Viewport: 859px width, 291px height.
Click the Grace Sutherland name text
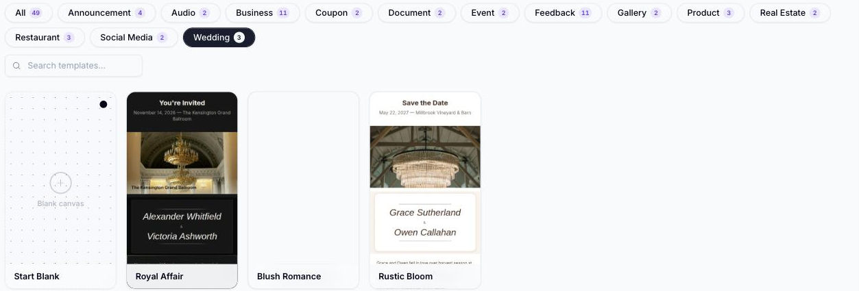click(x=425, y=212)
